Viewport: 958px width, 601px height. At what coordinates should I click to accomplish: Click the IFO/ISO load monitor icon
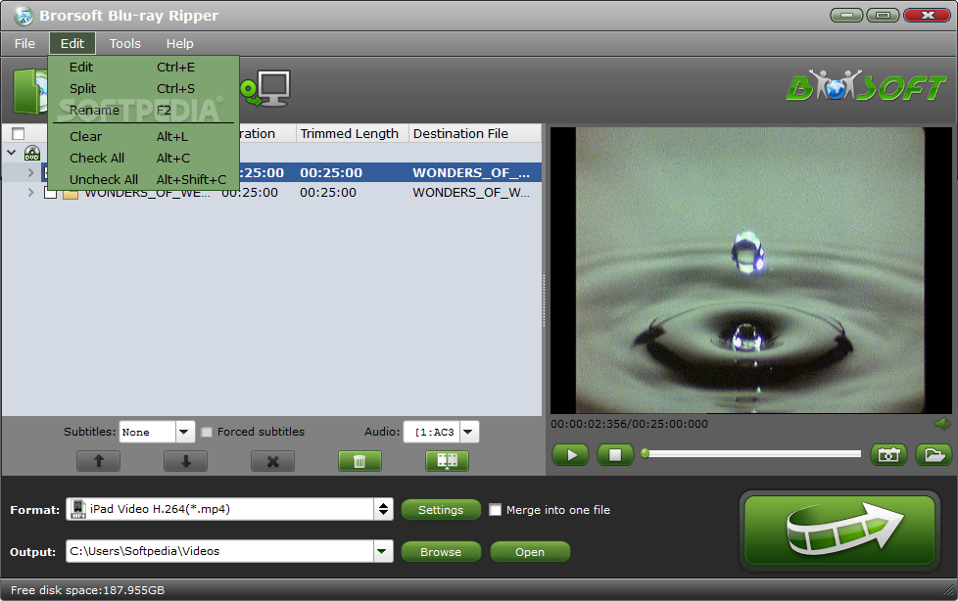pos(265,89)
